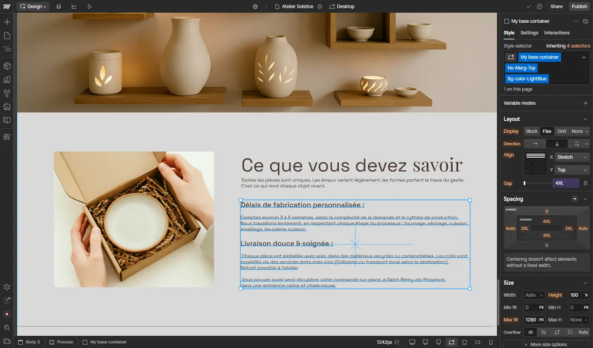The height and width of the screenshot is (348, 593).
Task: Click the Preview play icon
Action: 90,6
